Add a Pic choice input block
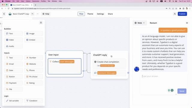The image size is (192, 108). point(33,77)
